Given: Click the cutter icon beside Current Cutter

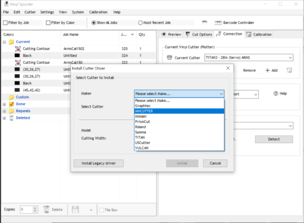Looking at the screenshot, I should point(169,57).
